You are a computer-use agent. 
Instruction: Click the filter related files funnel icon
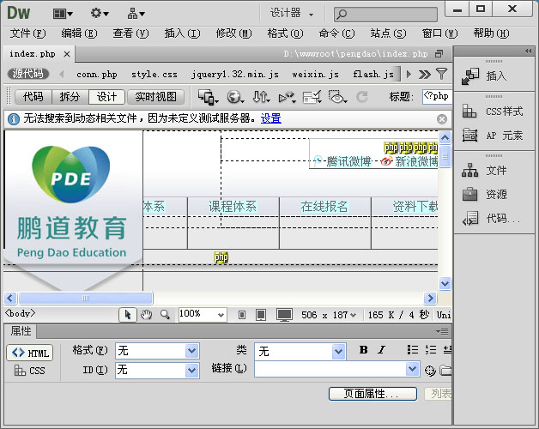click(441, 74)
